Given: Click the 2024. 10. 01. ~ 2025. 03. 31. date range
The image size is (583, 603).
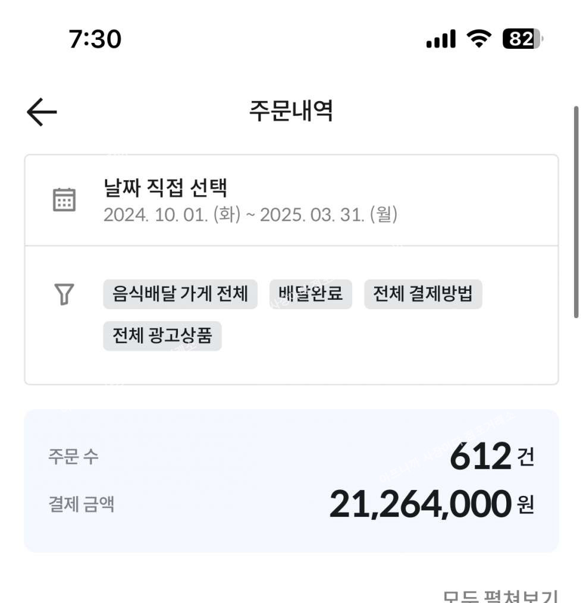Looking at the screenshot, I should coord(250,215).
